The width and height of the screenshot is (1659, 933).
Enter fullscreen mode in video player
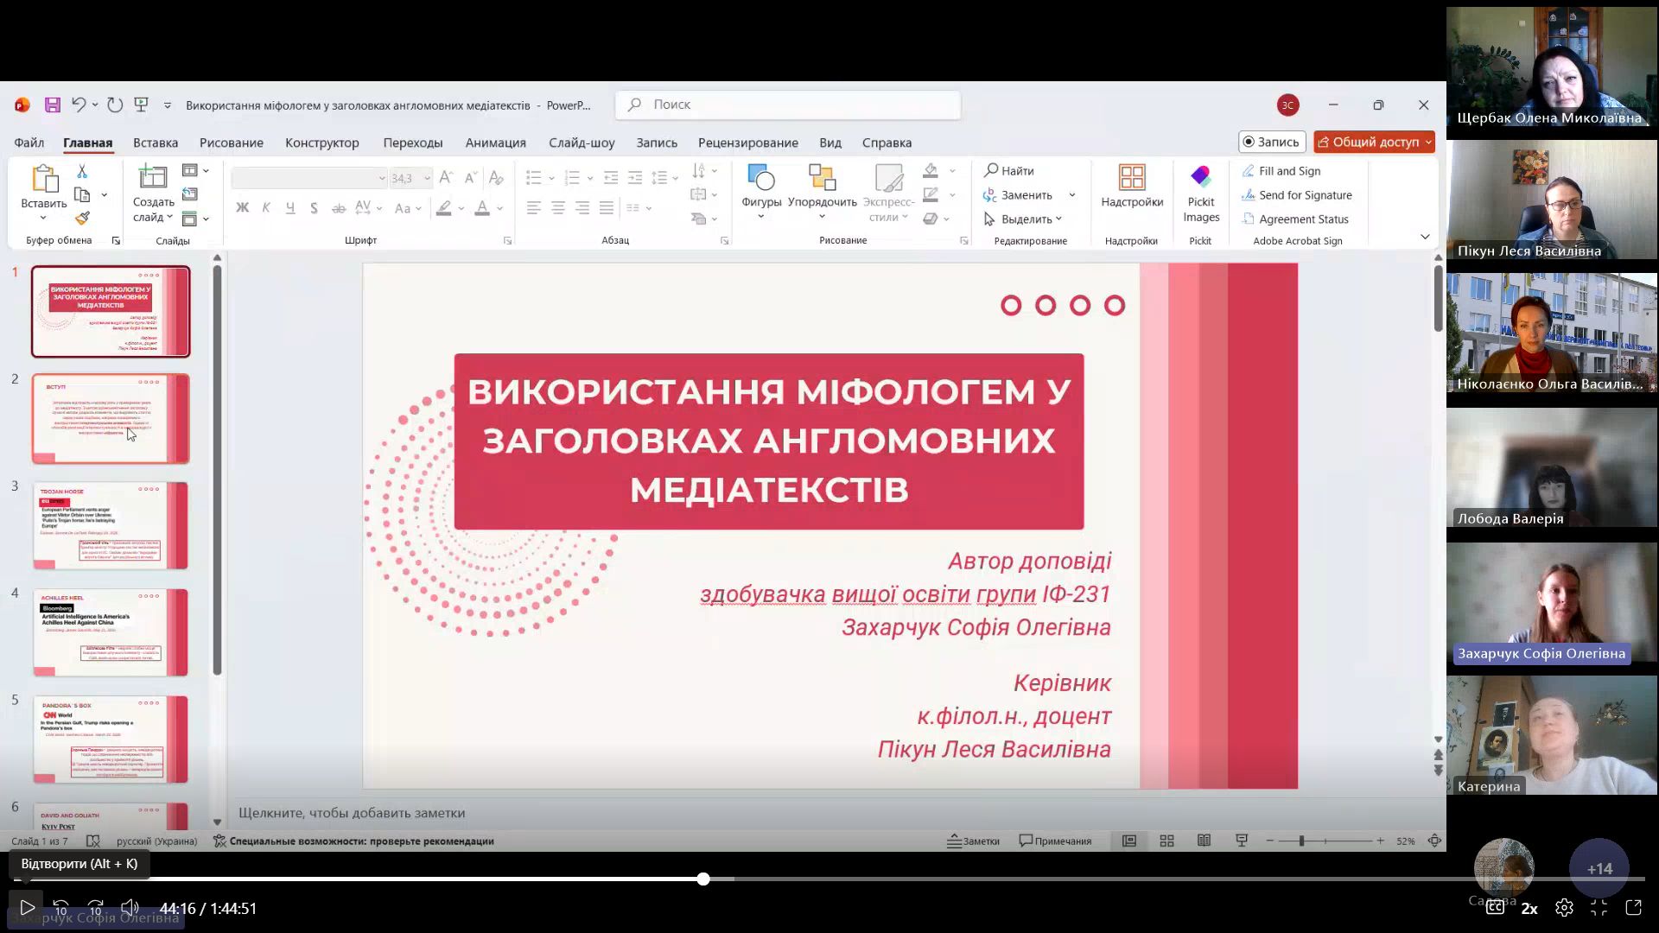tap(1599, 908)
